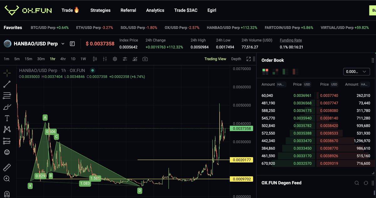
Task: Change bid Price column USD unit
Action: tap(307, 84)
